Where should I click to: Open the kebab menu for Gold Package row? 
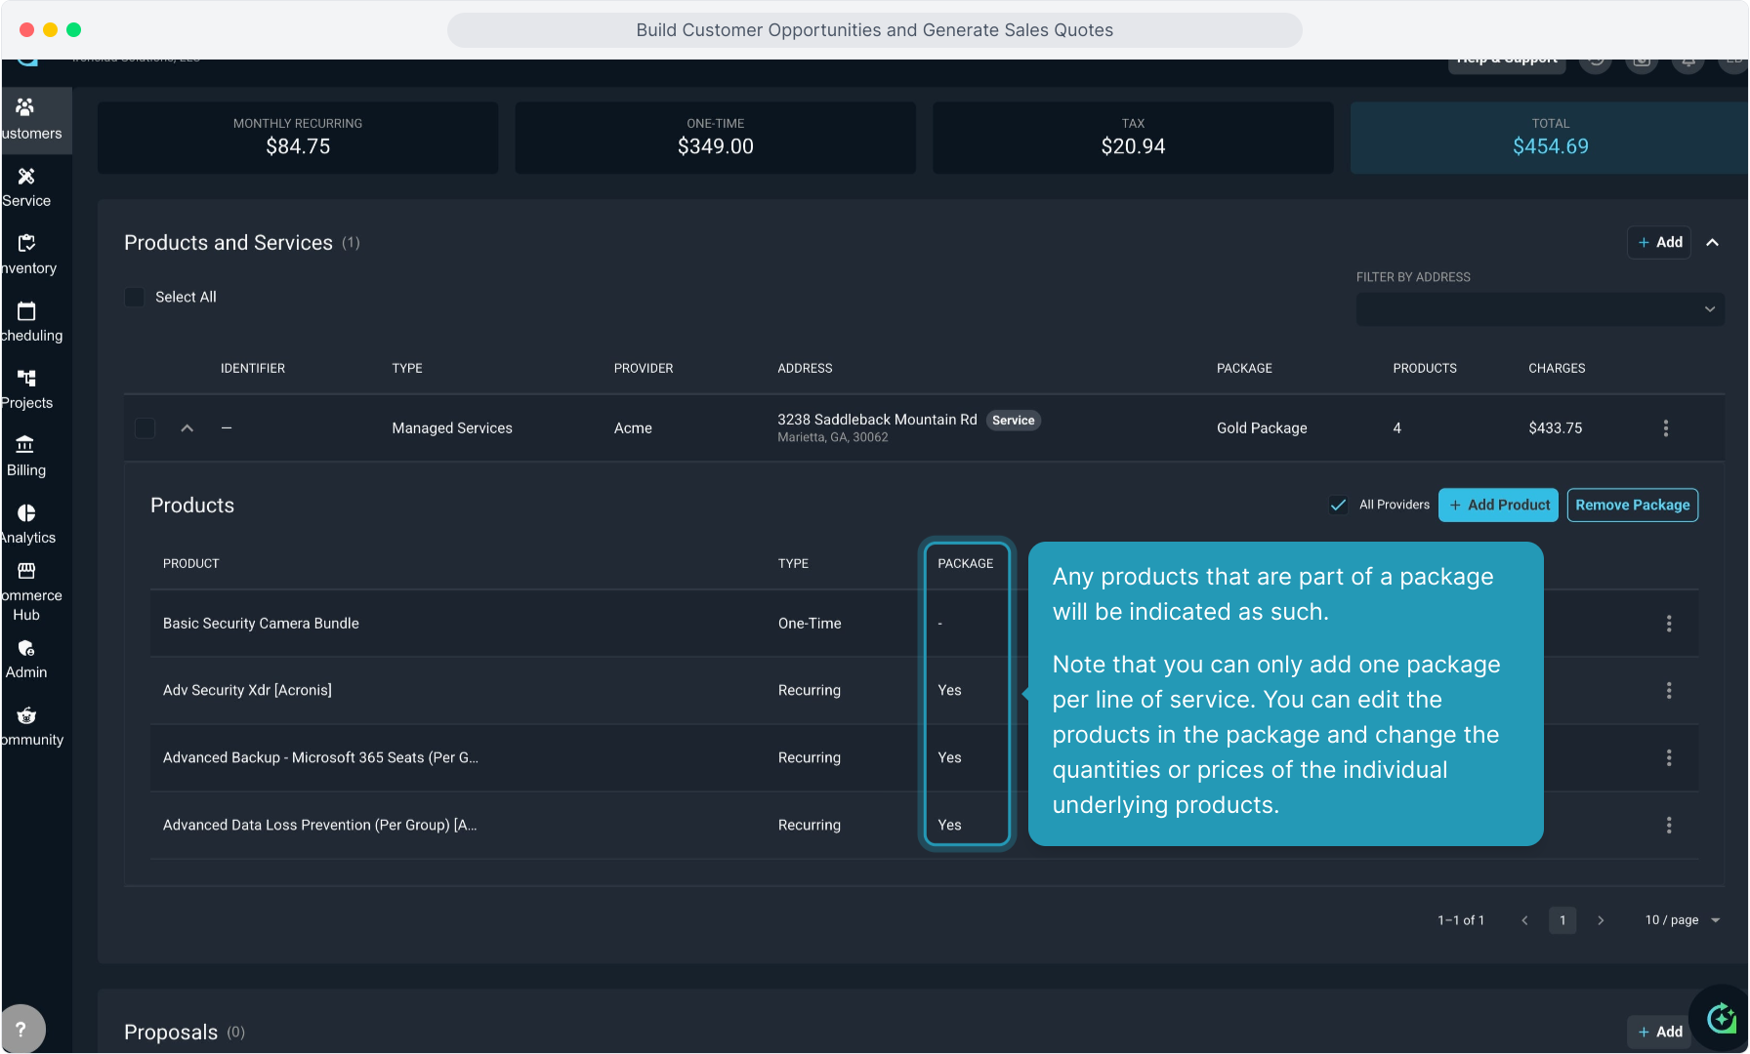tap(1665, 428)
